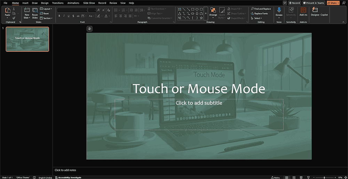Viewport: 348px width, 179px height.
Task: Toggle Justify alignment button
Action: coord(130,16)
